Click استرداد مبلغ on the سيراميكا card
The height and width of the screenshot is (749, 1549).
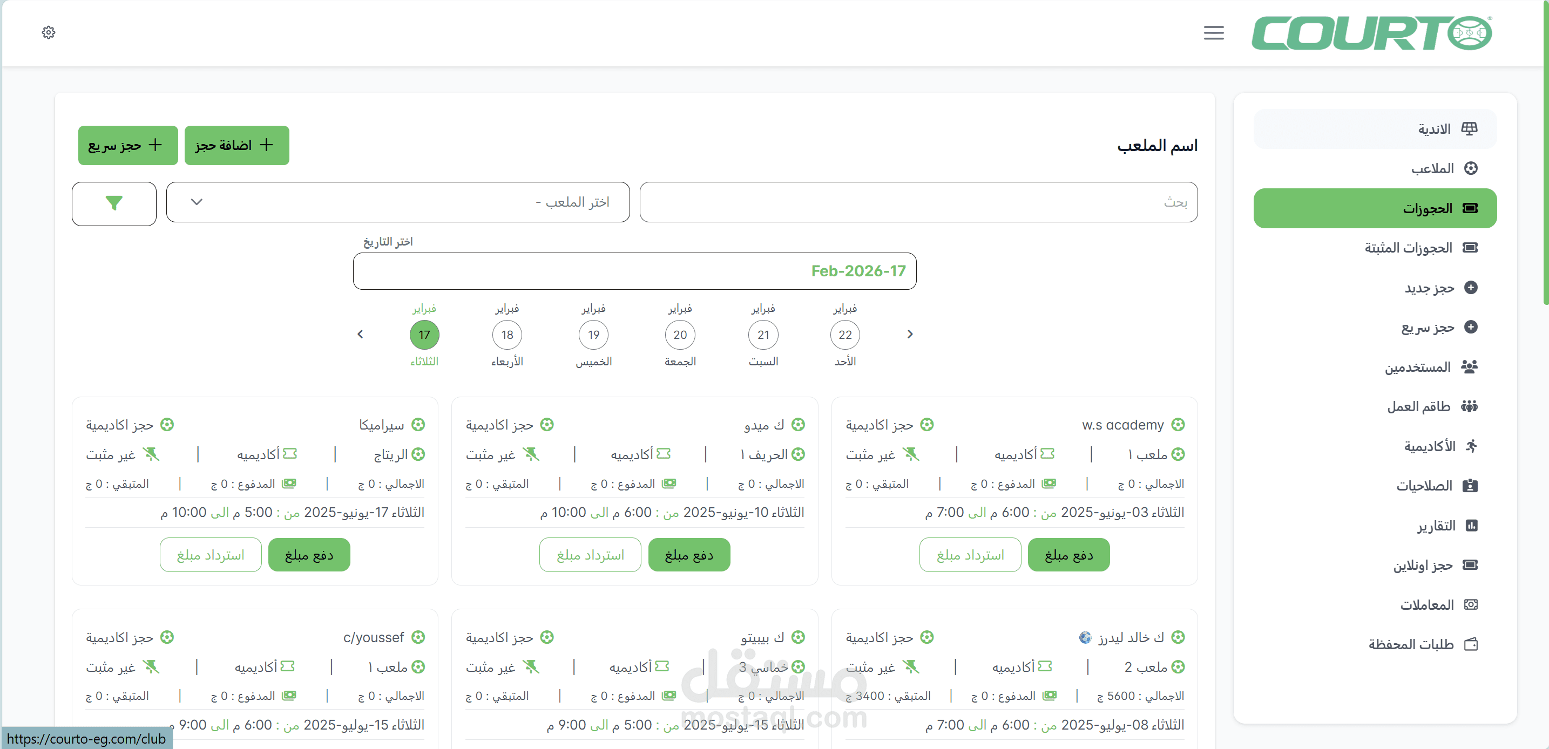click(x=211, y=554)
